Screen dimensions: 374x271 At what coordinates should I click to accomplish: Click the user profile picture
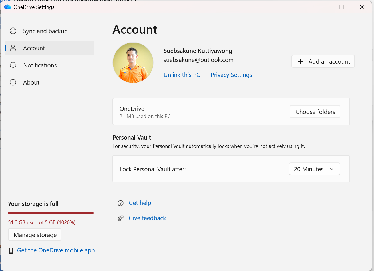133,63
